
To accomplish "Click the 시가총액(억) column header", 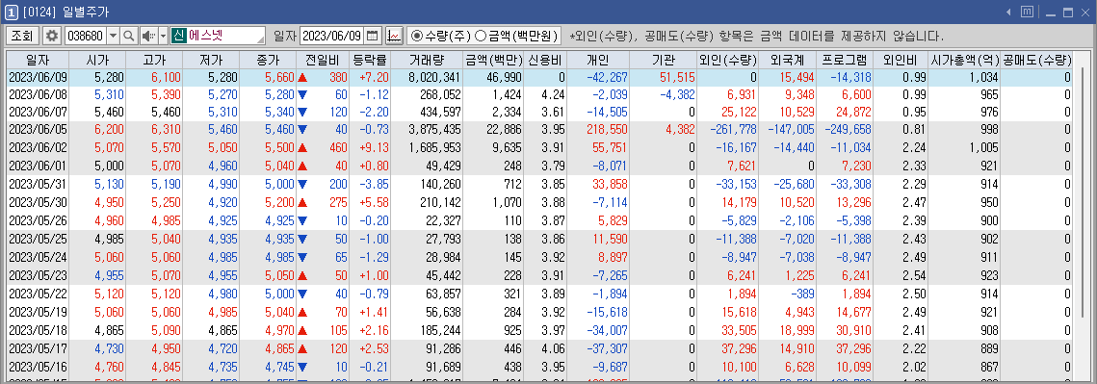I will point(963,60).
